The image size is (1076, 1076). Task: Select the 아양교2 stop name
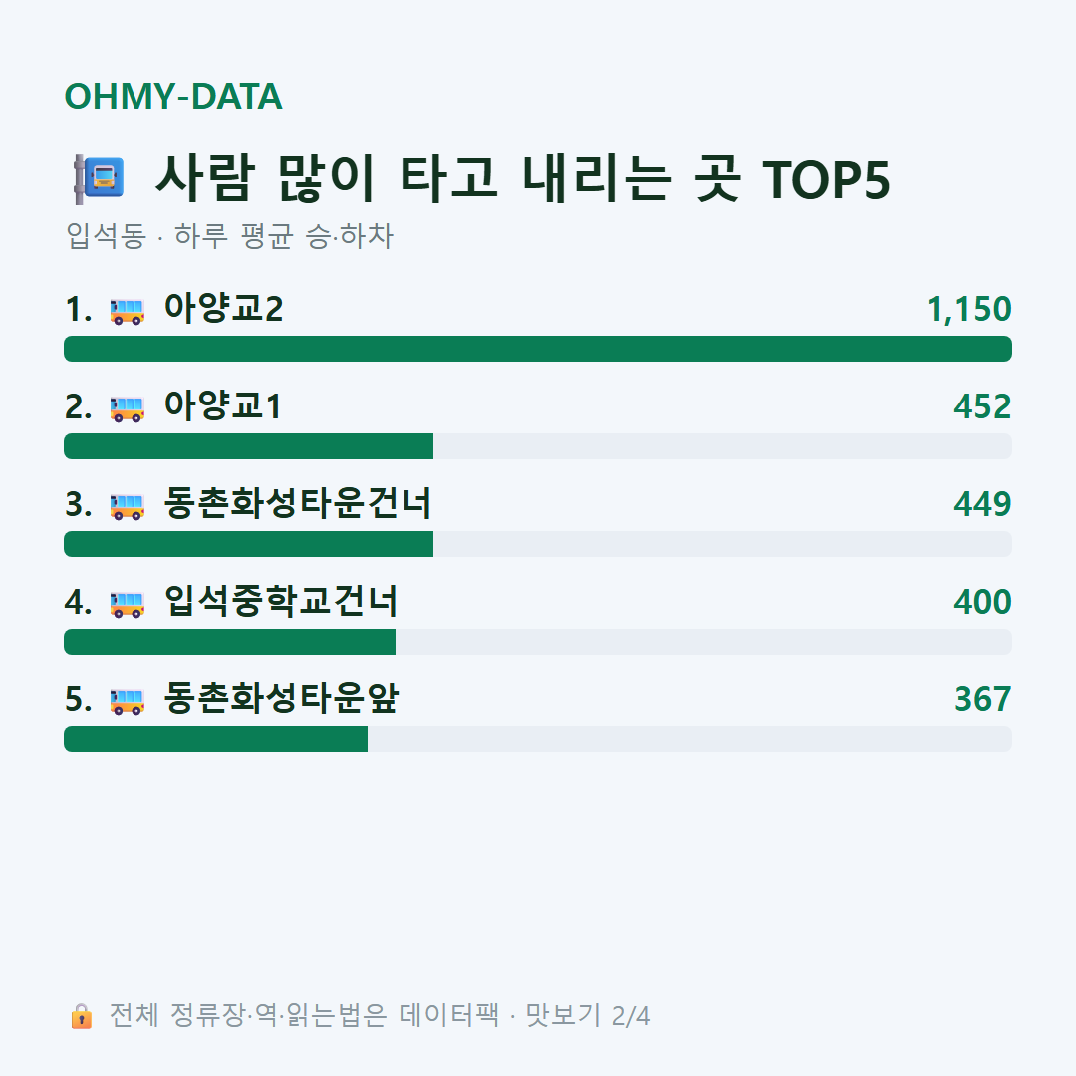pos(223,308)
